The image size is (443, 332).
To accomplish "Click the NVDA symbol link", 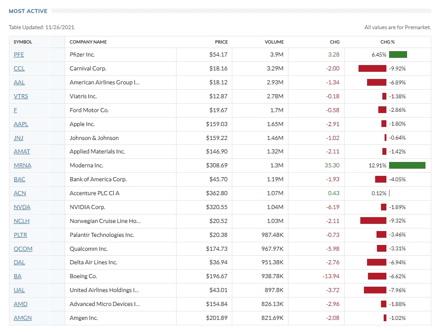I will [x=22, y=207].
